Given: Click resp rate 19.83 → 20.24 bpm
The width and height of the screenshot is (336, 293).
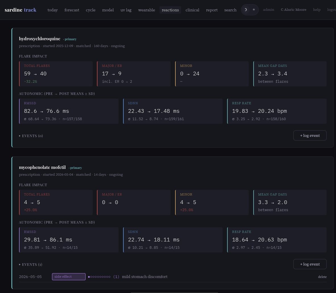Looking at the screenshot, I should point(259,111).
